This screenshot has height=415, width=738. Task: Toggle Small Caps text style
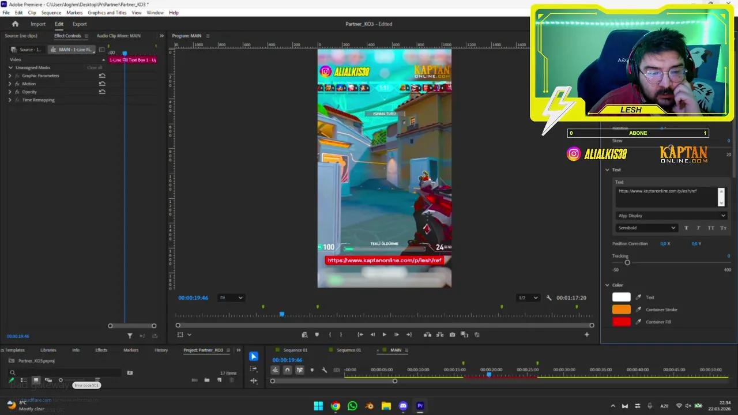click(x=723, y=228)
